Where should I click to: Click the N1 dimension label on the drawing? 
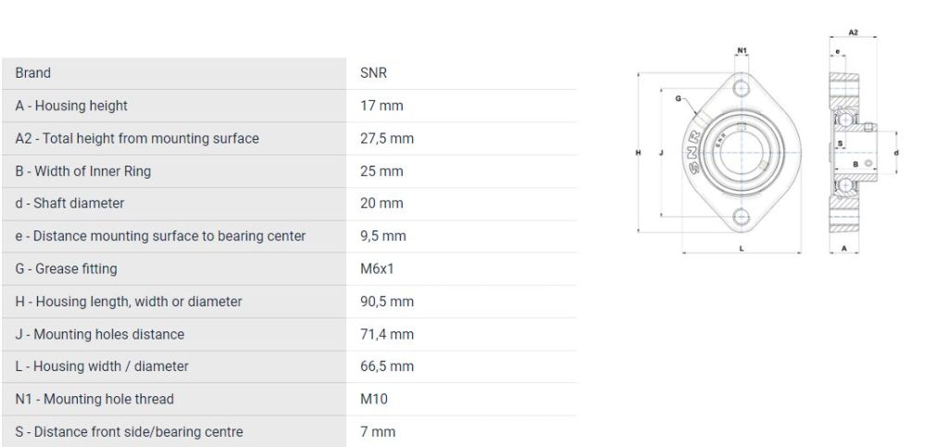[742, 50]
